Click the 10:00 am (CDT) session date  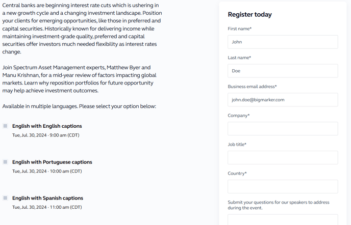[x=47, y=171]
